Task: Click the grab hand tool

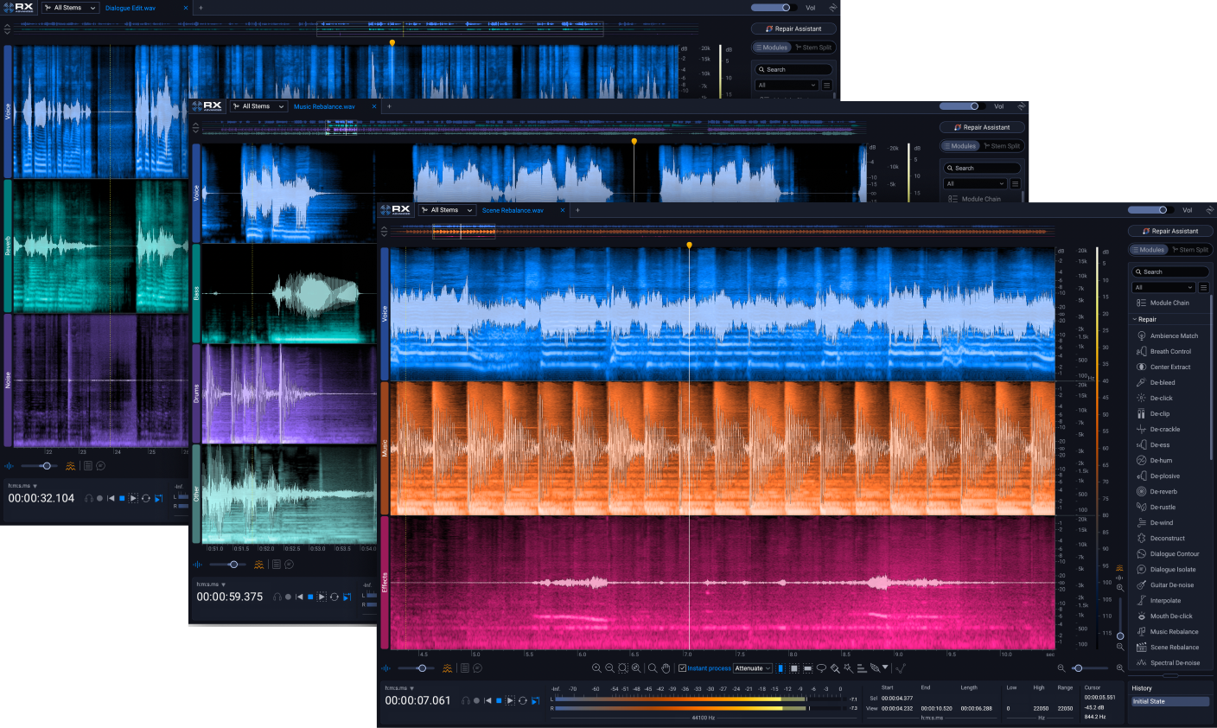Action: point(666,668)
